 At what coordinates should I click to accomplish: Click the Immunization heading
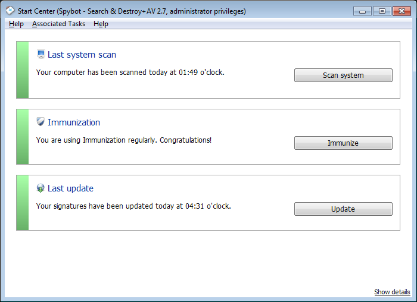(74, 122)
